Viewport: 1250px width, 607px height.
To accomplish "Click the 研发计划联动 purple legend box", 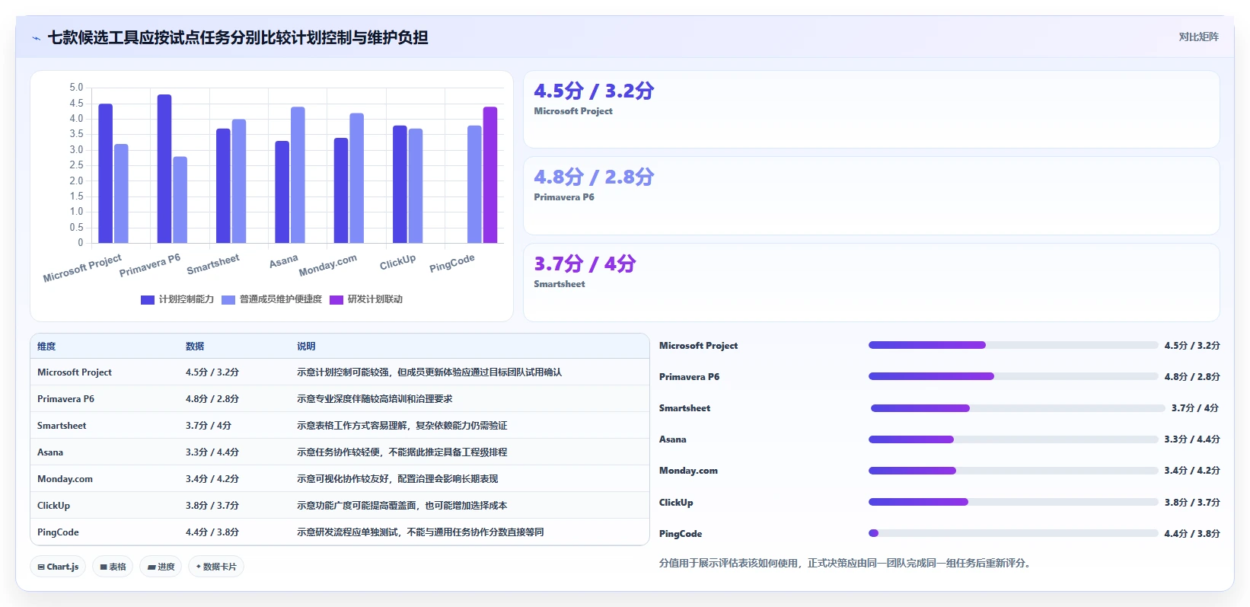I will point(336,300).
